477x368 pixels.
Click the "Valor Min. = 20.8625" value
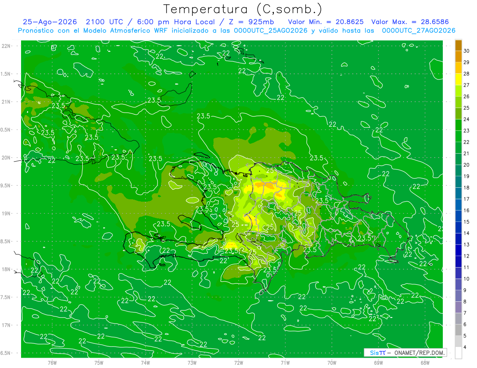click(326, 22)
